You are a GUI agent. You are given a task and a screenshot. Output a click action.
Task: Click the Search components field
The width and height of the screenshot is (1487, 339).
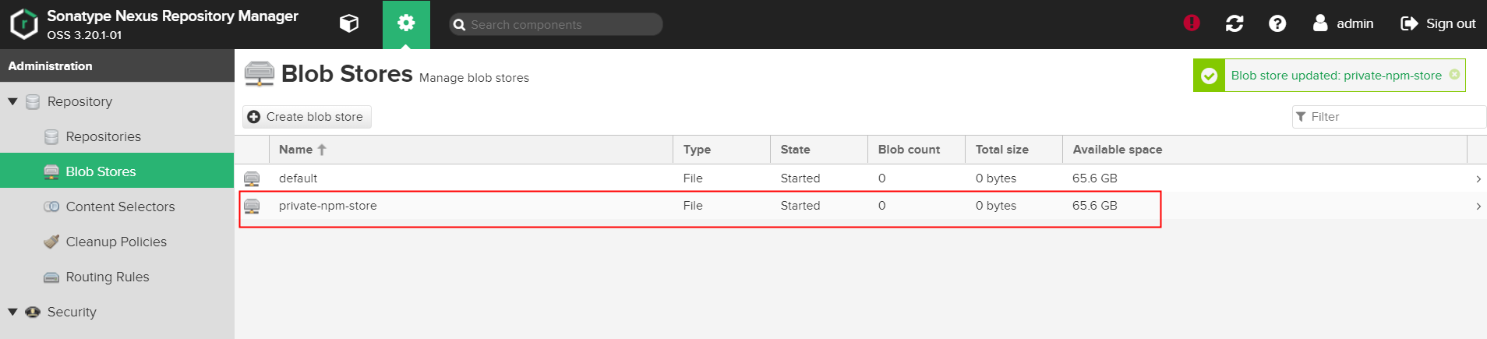[561, 25]
